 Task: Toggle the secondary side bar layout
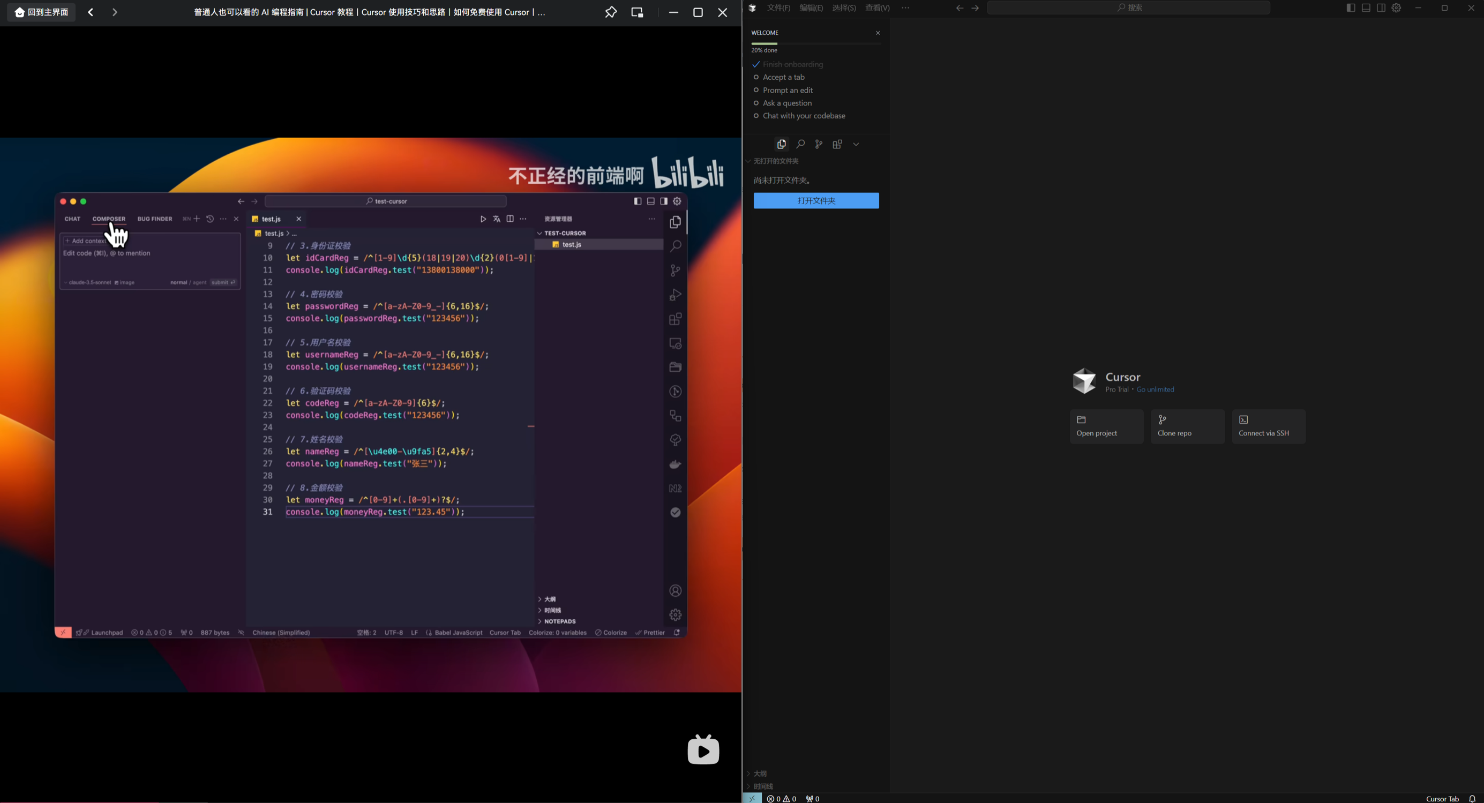(1381, 8)
